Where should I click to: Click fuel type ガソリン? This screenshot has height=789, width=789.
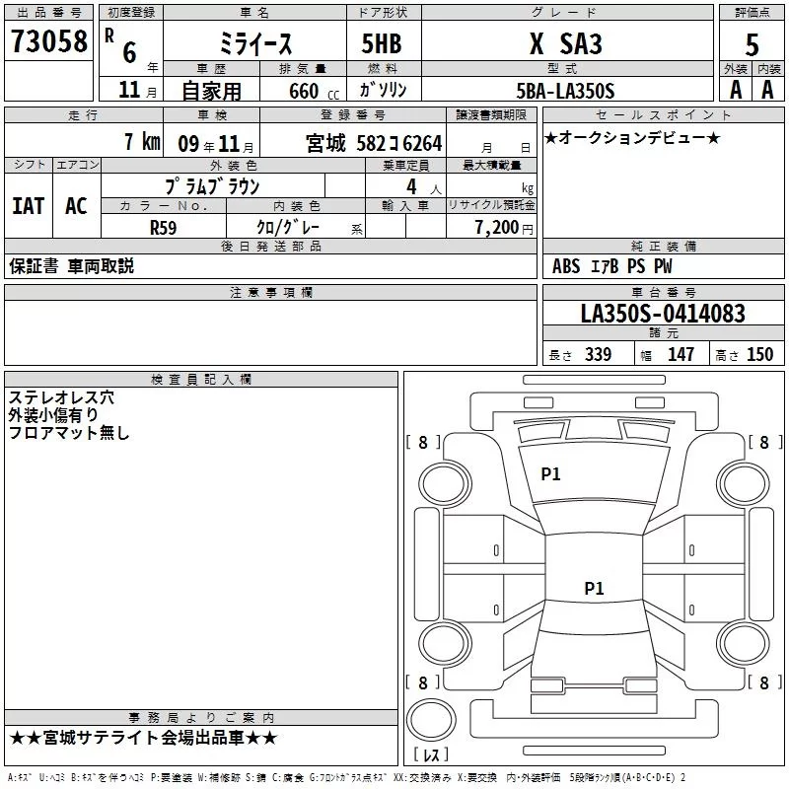tap(383, 90)
